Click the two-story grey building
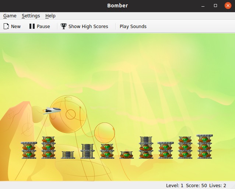Image resolution: width=235 pixels, height=189 pixels. click(x=87, y=151)
